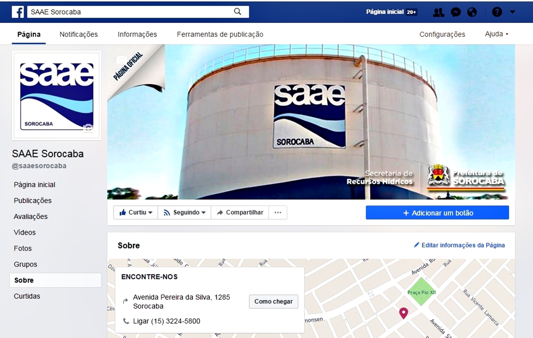The height and width of the screenshot is (338, 533).
Task: Click the help question mark icon
Action: point(497,12)
